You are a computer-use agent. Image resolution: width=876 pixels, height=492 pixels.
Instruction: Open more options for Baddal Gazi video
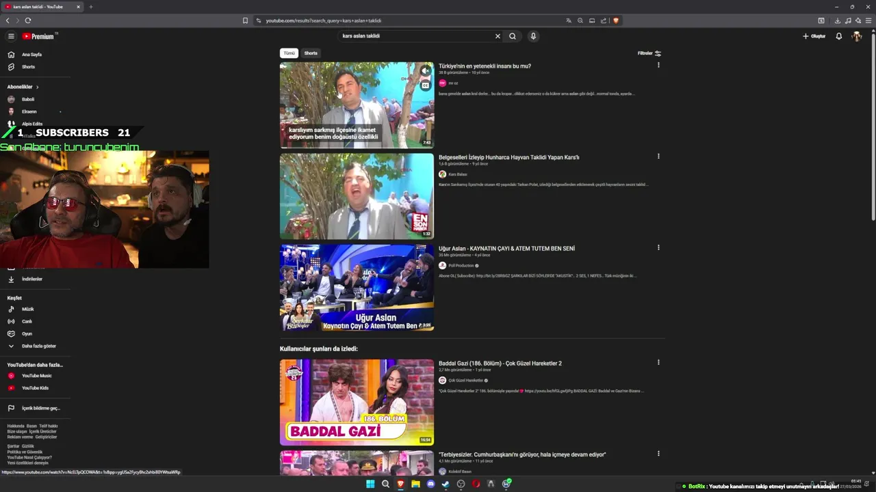pos(658,362)
